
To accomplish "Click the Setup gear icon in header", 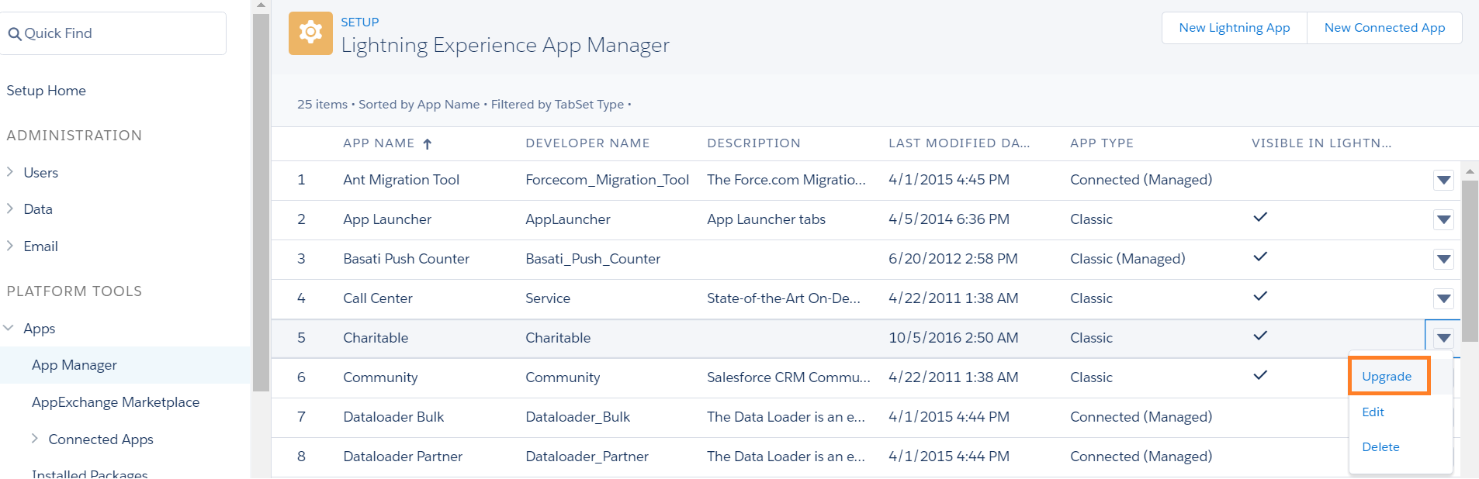I will [310, 33].
